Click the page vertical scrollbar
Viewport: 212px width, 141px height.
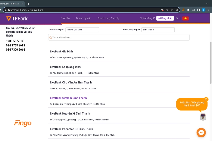pyautogui.click(x=211, y=63)
